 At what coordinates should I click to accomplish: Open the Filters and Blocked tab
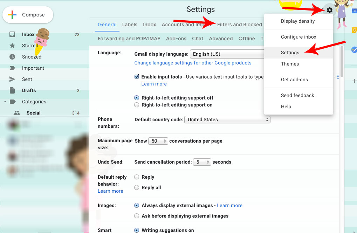click(240, 25)
